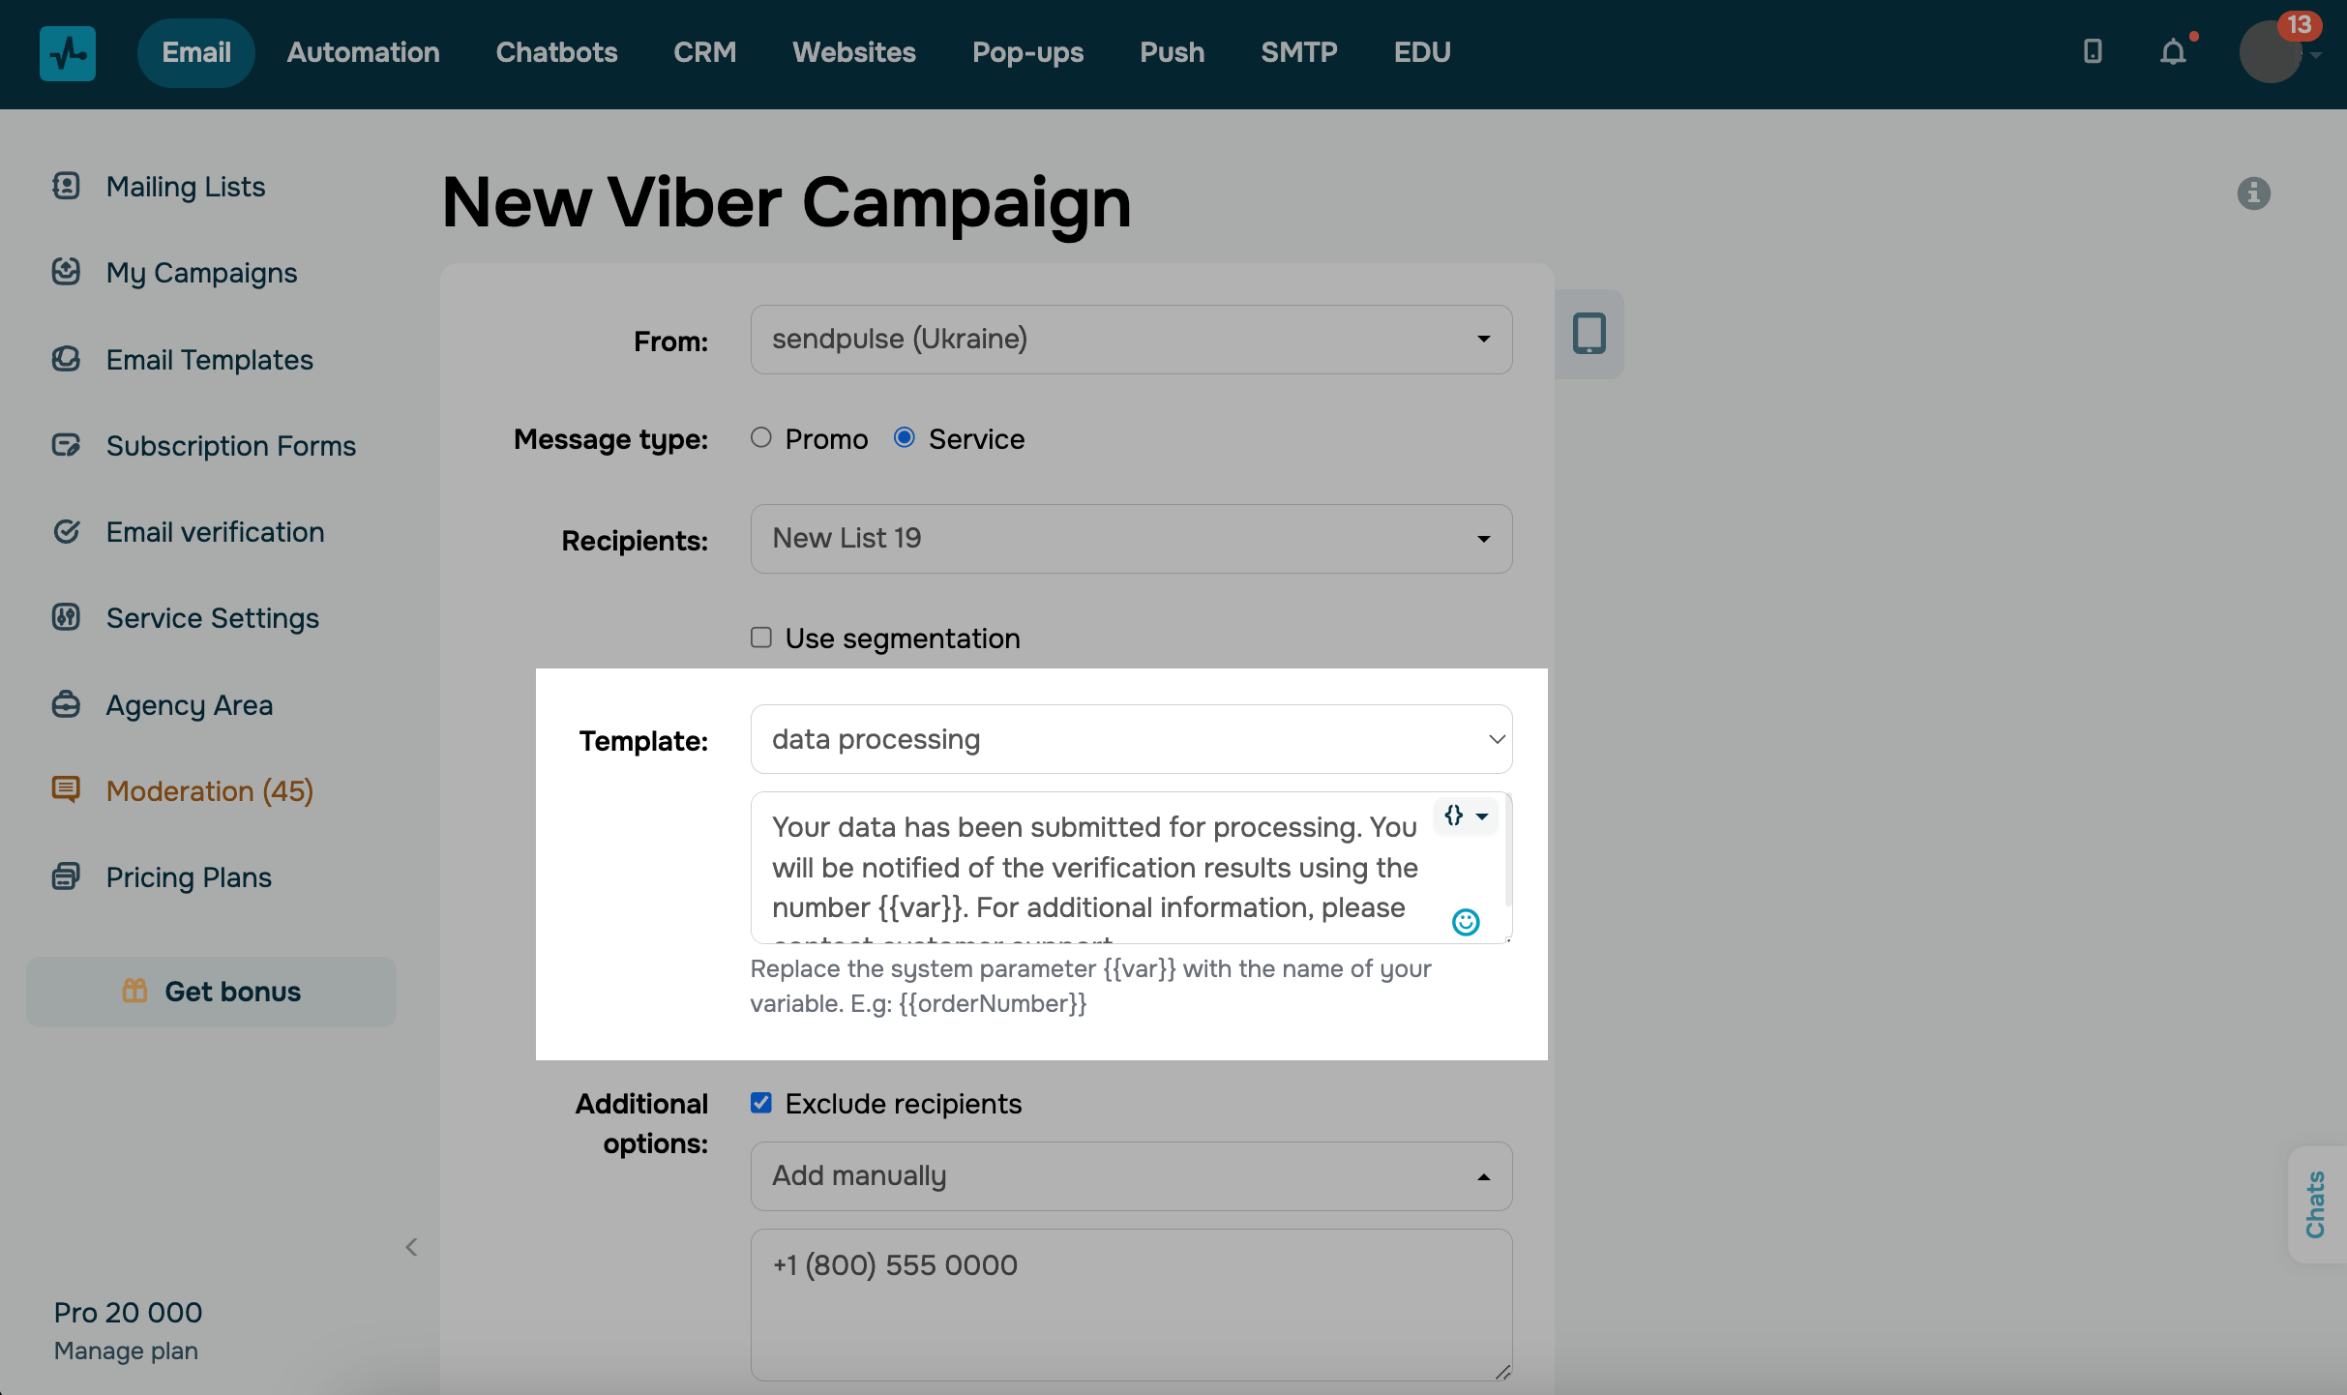Open the Template data processing dropdown
Viewport: 2347px width, 1395px height.
[1131, 739]
